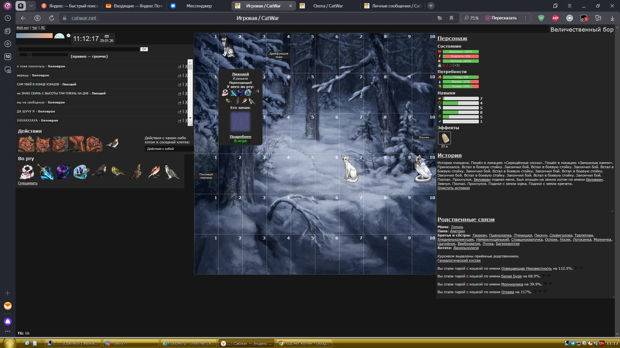Click the white cat on the game field
The height and width of the screenshot is (348, 620).
349,168
